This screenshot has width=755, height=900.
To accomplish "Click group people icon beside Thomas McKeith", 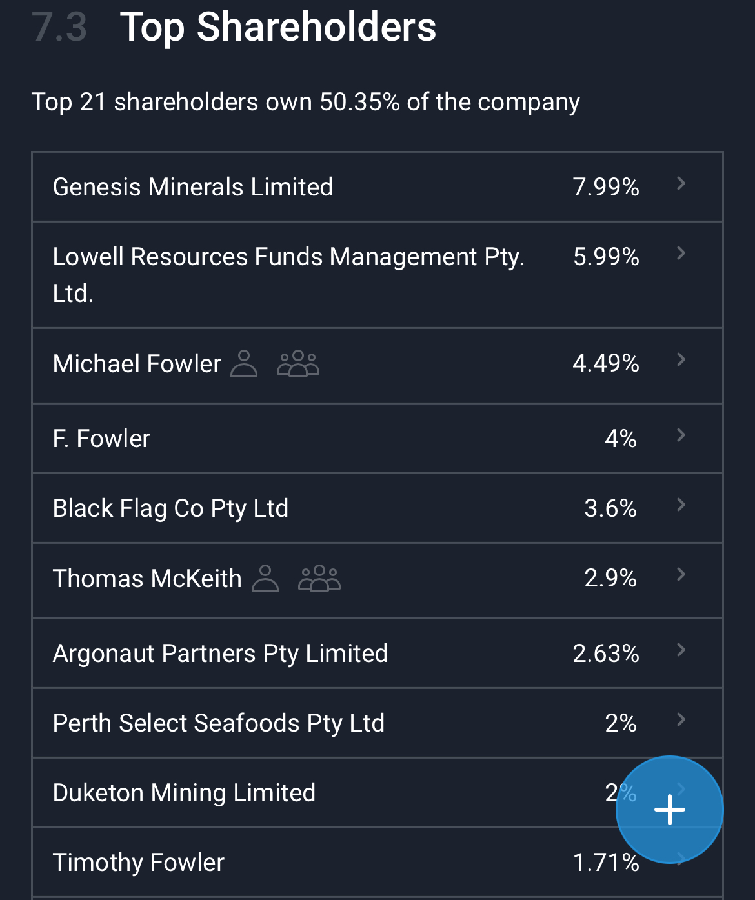I will (319, 578).
